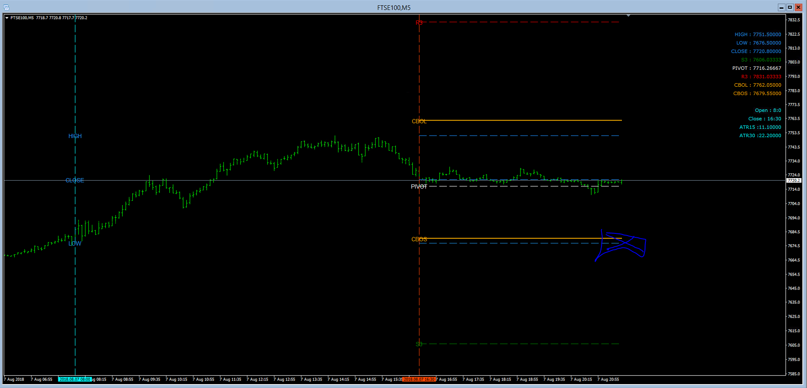This screenshot has width=807, height=388.
Task: Click the S3 green level label
Action: [x=419, y=344]
